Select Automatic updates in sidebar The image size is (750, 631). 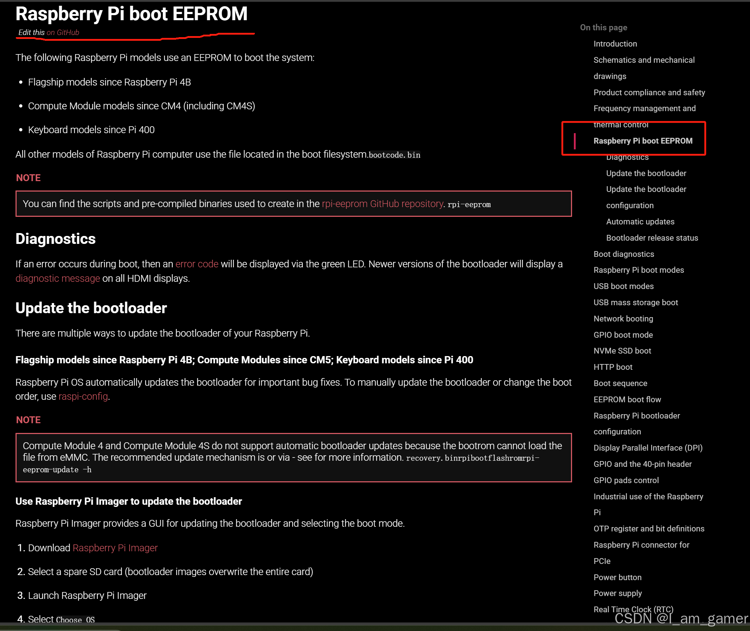coord(640,222)
